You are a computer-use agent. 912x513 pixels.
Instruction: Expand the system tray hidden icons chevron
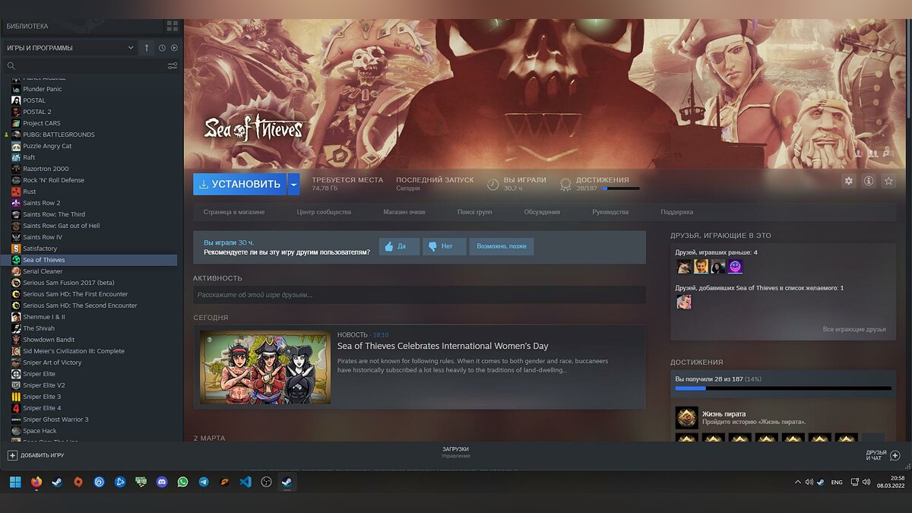click(x=797, y=482)
